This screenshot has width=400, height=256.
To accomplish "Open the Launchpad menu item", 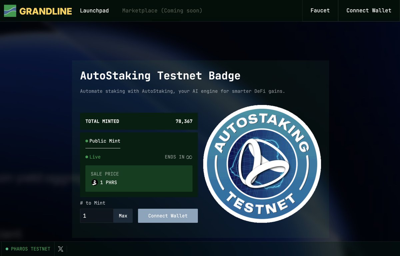I will (94, 11).
